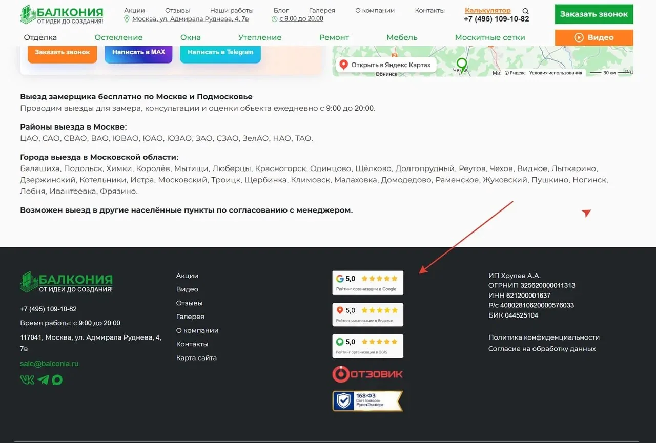Click the orange Видео button
The height and width of the screenshot is (443, 656).
[x=594, y=37]
